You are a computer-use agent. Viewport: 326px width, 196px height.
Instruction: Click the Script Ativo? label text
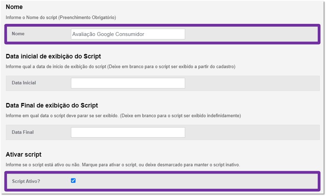click(26, 181)
